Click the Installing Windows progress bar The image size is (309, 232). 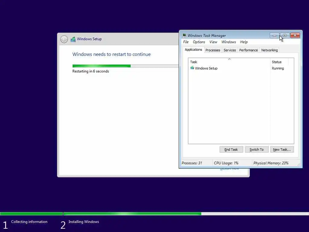(186, 214)
